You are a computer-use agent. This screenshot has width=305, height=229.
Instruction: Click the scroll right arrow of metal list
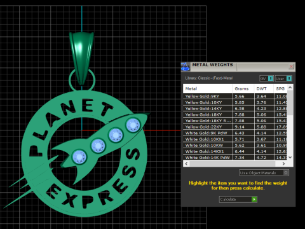pos(284,163)
